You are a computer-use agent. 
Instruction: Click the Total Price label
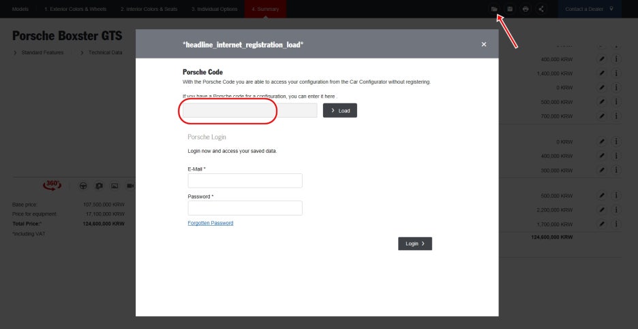[27, 224]
